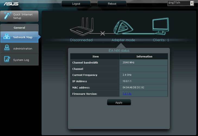Image resolution: width=198 pixels, height=136 pixels.
Task: Click the 2.4 GHz value
Action: point(127,75)
